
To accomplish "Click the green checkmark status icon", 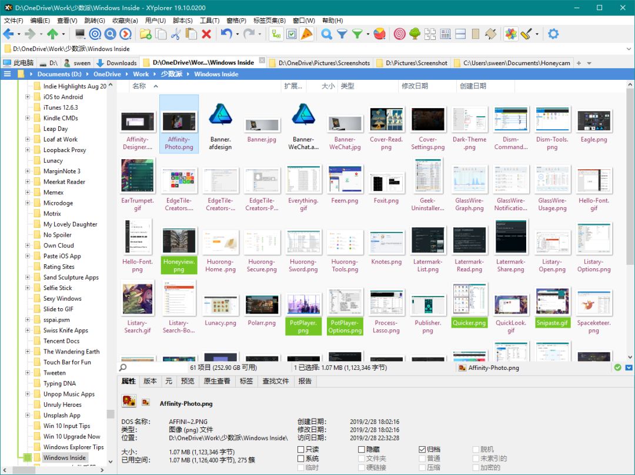I will click(617, 368).
